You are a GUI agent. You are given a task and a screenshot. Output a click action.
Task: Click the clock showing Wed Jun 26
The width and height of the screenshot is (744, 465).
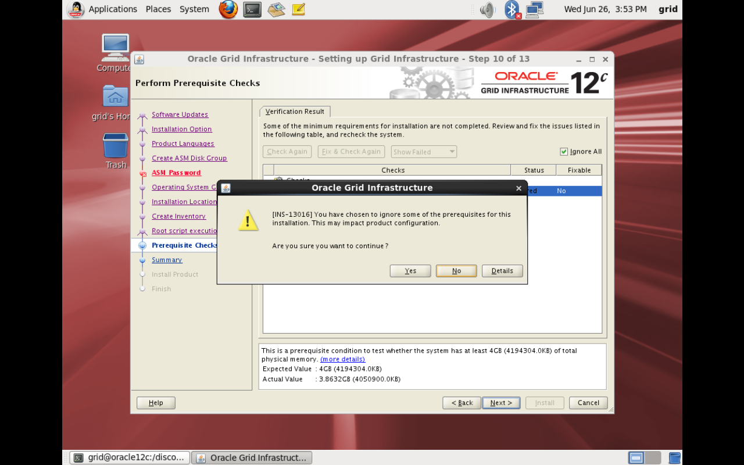tap(605, 9)
